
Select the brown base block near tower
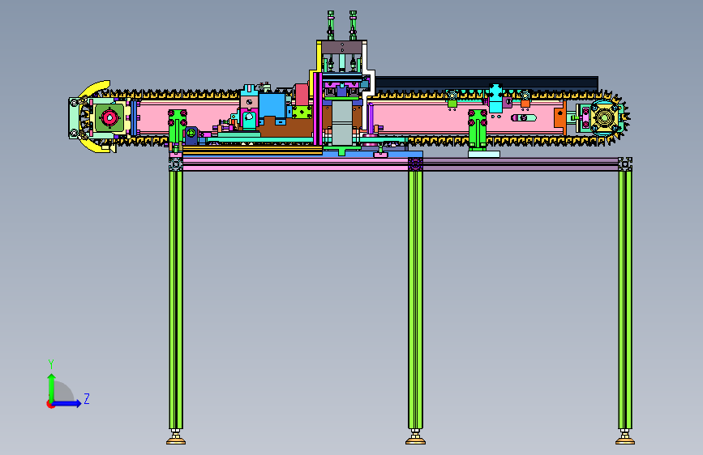(x=286, y=127)
